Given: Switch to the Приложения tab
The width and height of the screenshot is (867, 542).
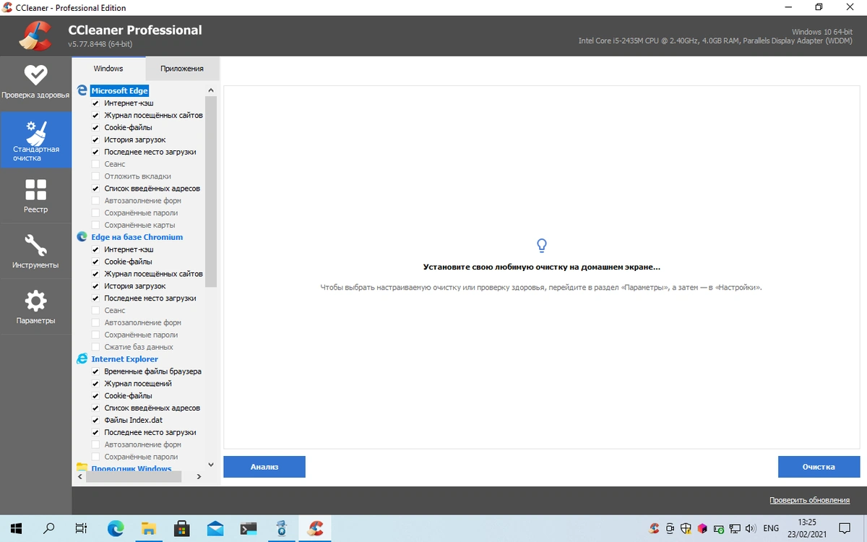Looking at the screenshot, I should click(x=182, y=69).
